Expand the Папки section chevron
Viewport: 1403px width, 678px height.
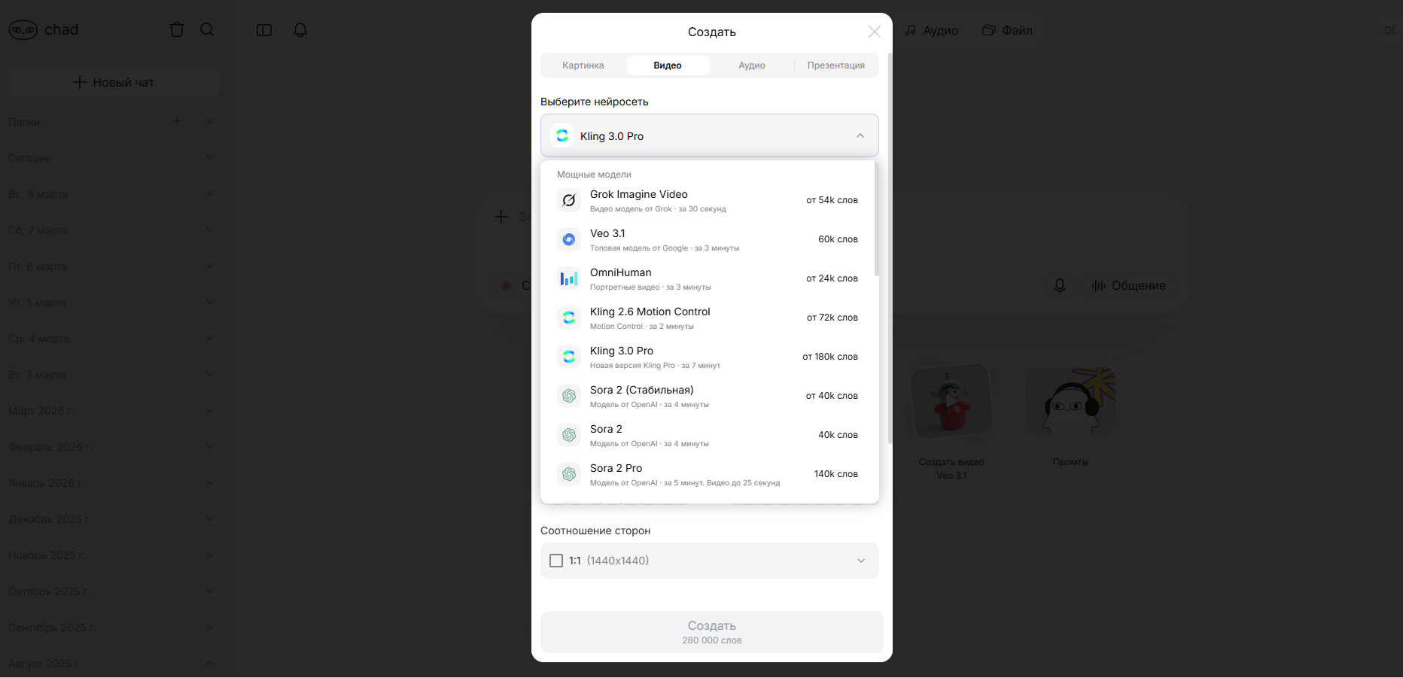pyautogui.click(x=210, y=121)
